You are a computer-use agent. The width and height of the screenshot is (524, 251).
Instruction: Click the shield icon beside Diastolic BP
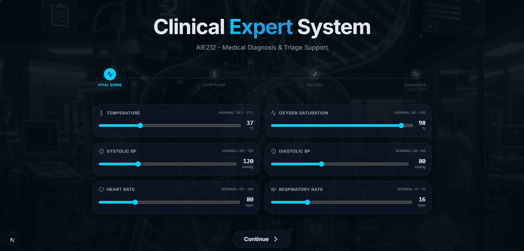pos(274,151)
